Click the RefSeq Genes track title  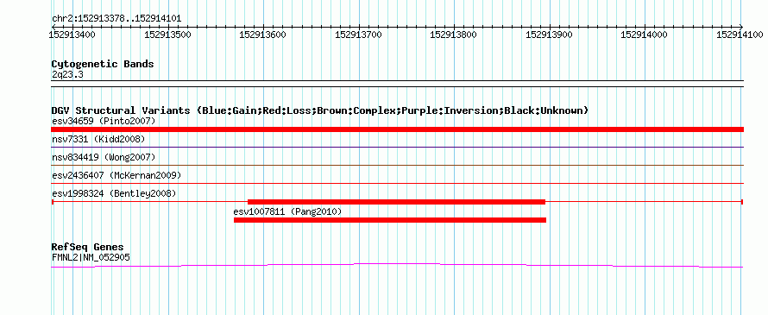[x=88, y=247]
